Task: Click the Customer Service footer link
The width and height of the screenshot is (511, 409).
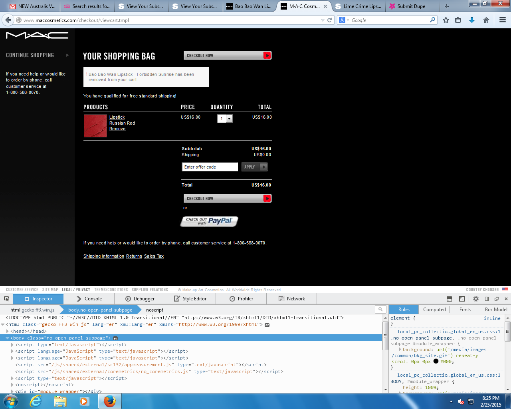Action: 22,290
